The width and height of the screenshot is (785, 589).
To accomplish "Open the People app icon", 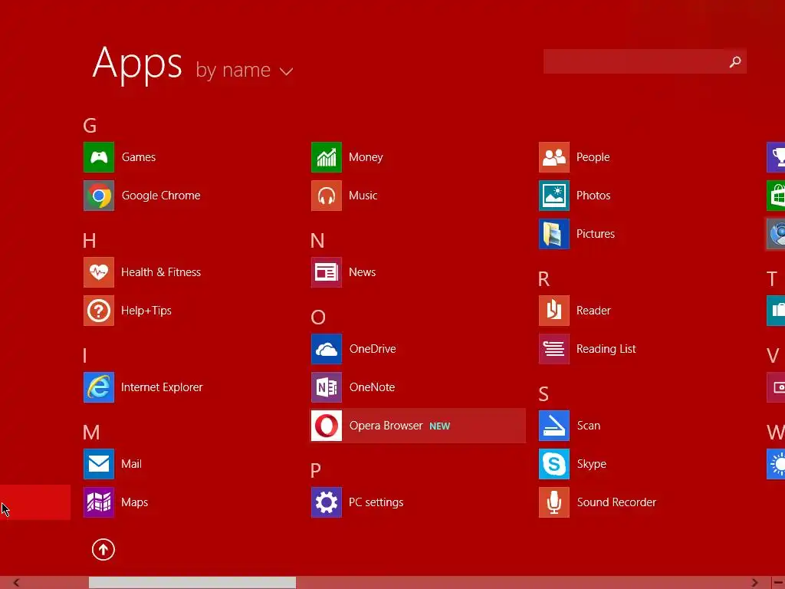I will [554, 157].
